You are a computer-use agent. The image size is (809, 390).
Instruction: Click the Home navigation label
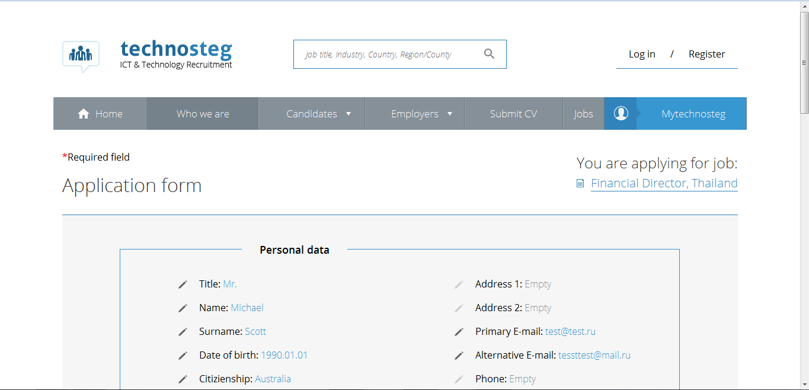point(109,114)
